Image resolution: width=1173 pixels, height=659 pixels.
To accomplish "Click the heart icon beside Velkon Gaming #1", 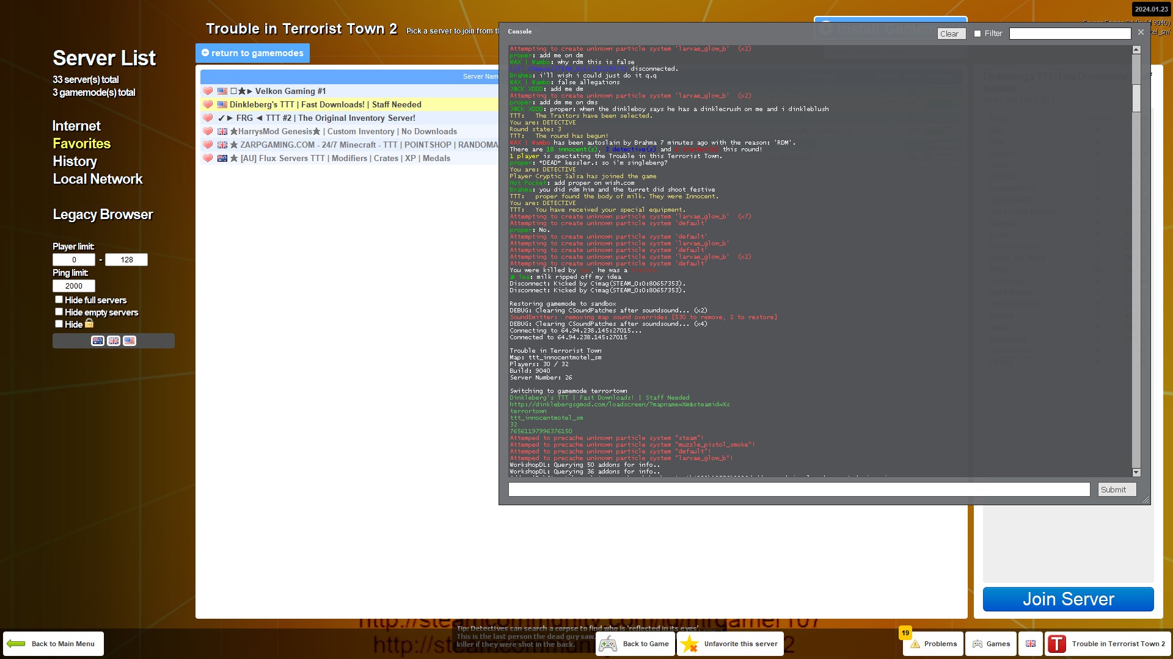I will (x=208, y=91).
